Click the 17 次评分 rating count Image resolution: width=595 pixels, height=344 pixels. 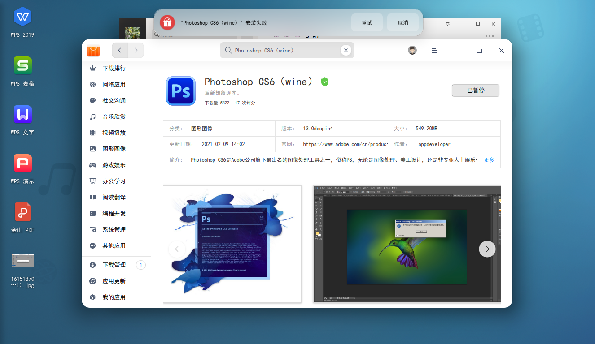[x=245, y=103]
